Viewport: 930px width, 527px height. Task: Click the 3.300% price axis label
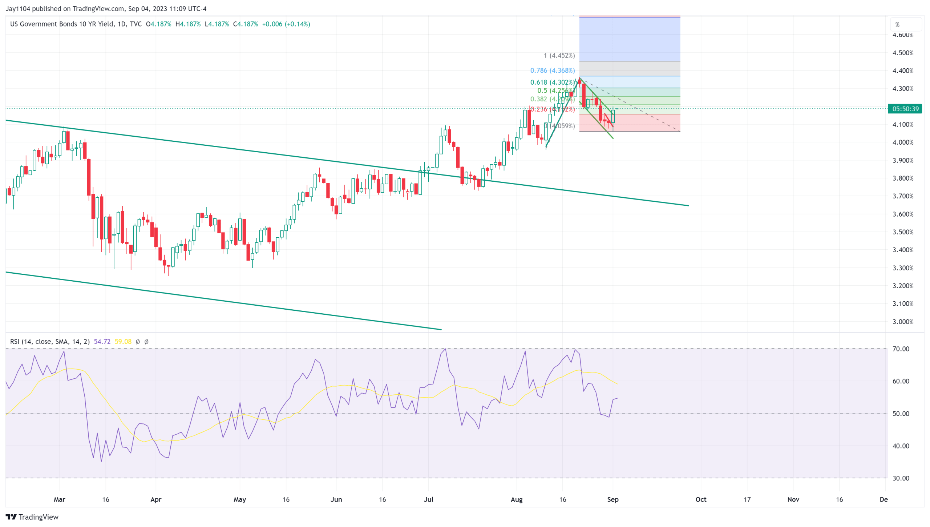[x=902, y=268]
